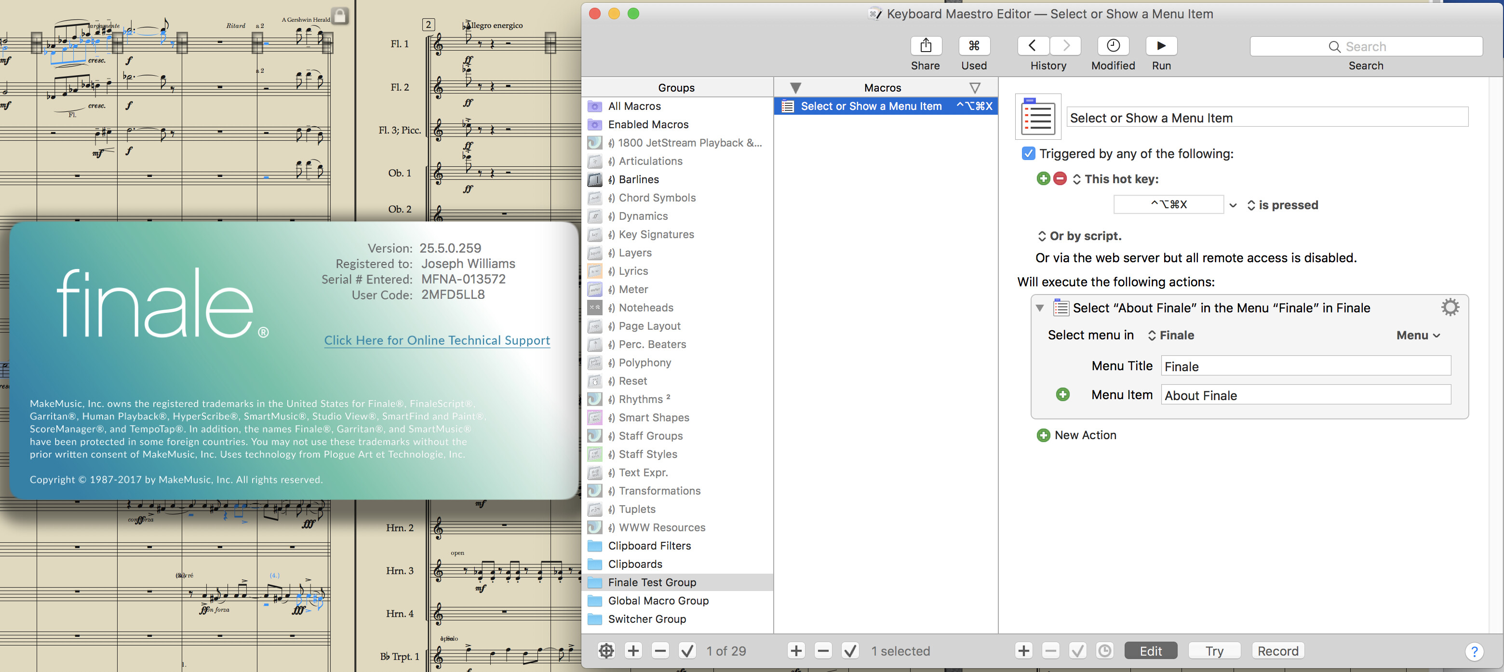Change 'is pressed' trigger condition

[1282, 205]
